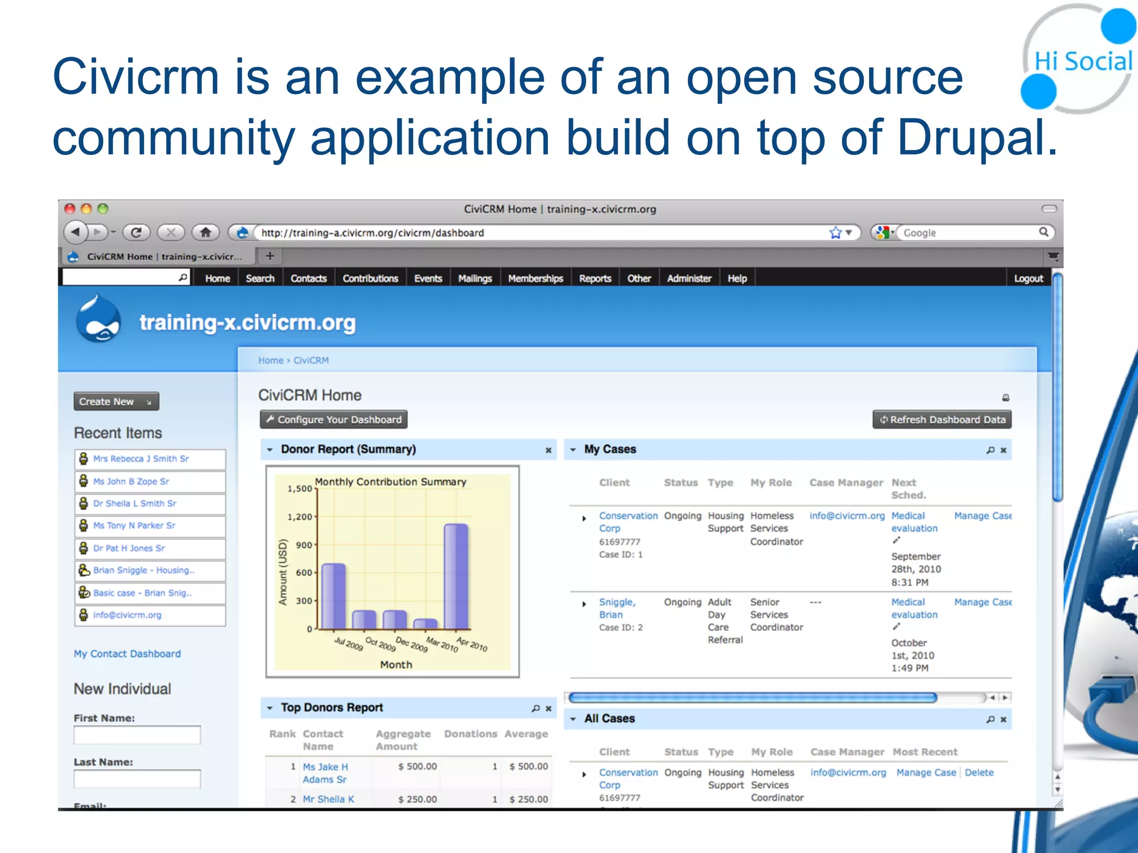1138x853 pixels.
Task: Click the browser reload icon
Action: pyautogui.click(x=136, y=232)
